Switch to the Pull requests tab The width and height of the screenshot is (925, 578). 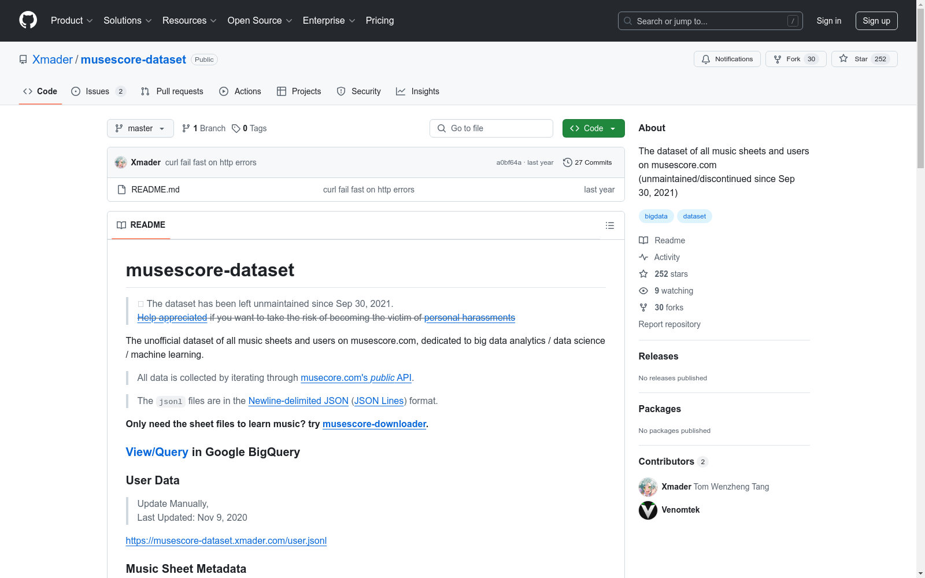coord(172,91)
